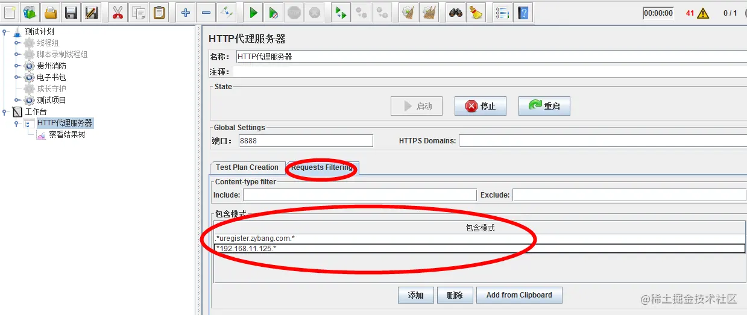Click the greyed Stop test toolbar icon
The width and height of the screenshot is (747, 315).
pos(294,12)
